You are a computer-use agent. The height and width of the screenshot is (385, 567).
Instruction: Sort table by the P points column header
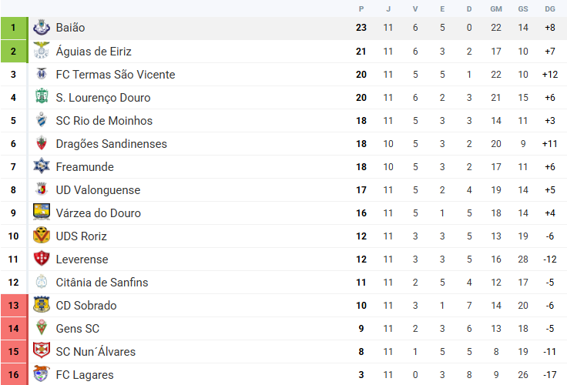tap(361, 8)
